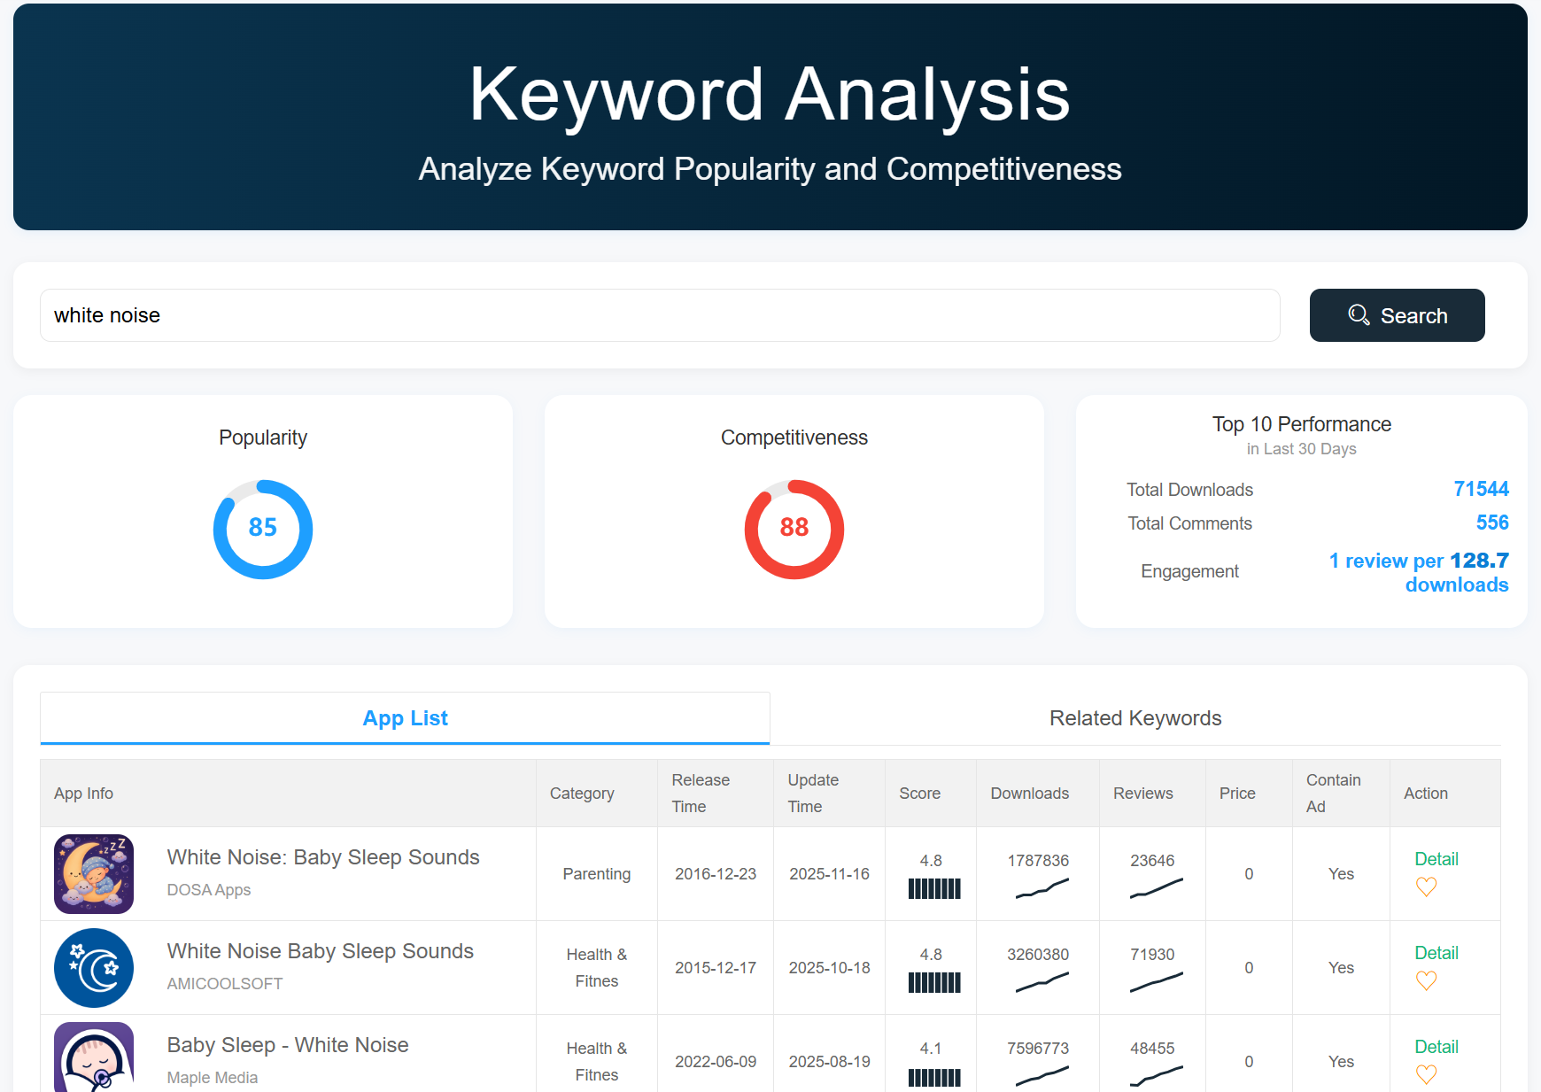Click the magnifier icon in Search button

click(1359, 315)
